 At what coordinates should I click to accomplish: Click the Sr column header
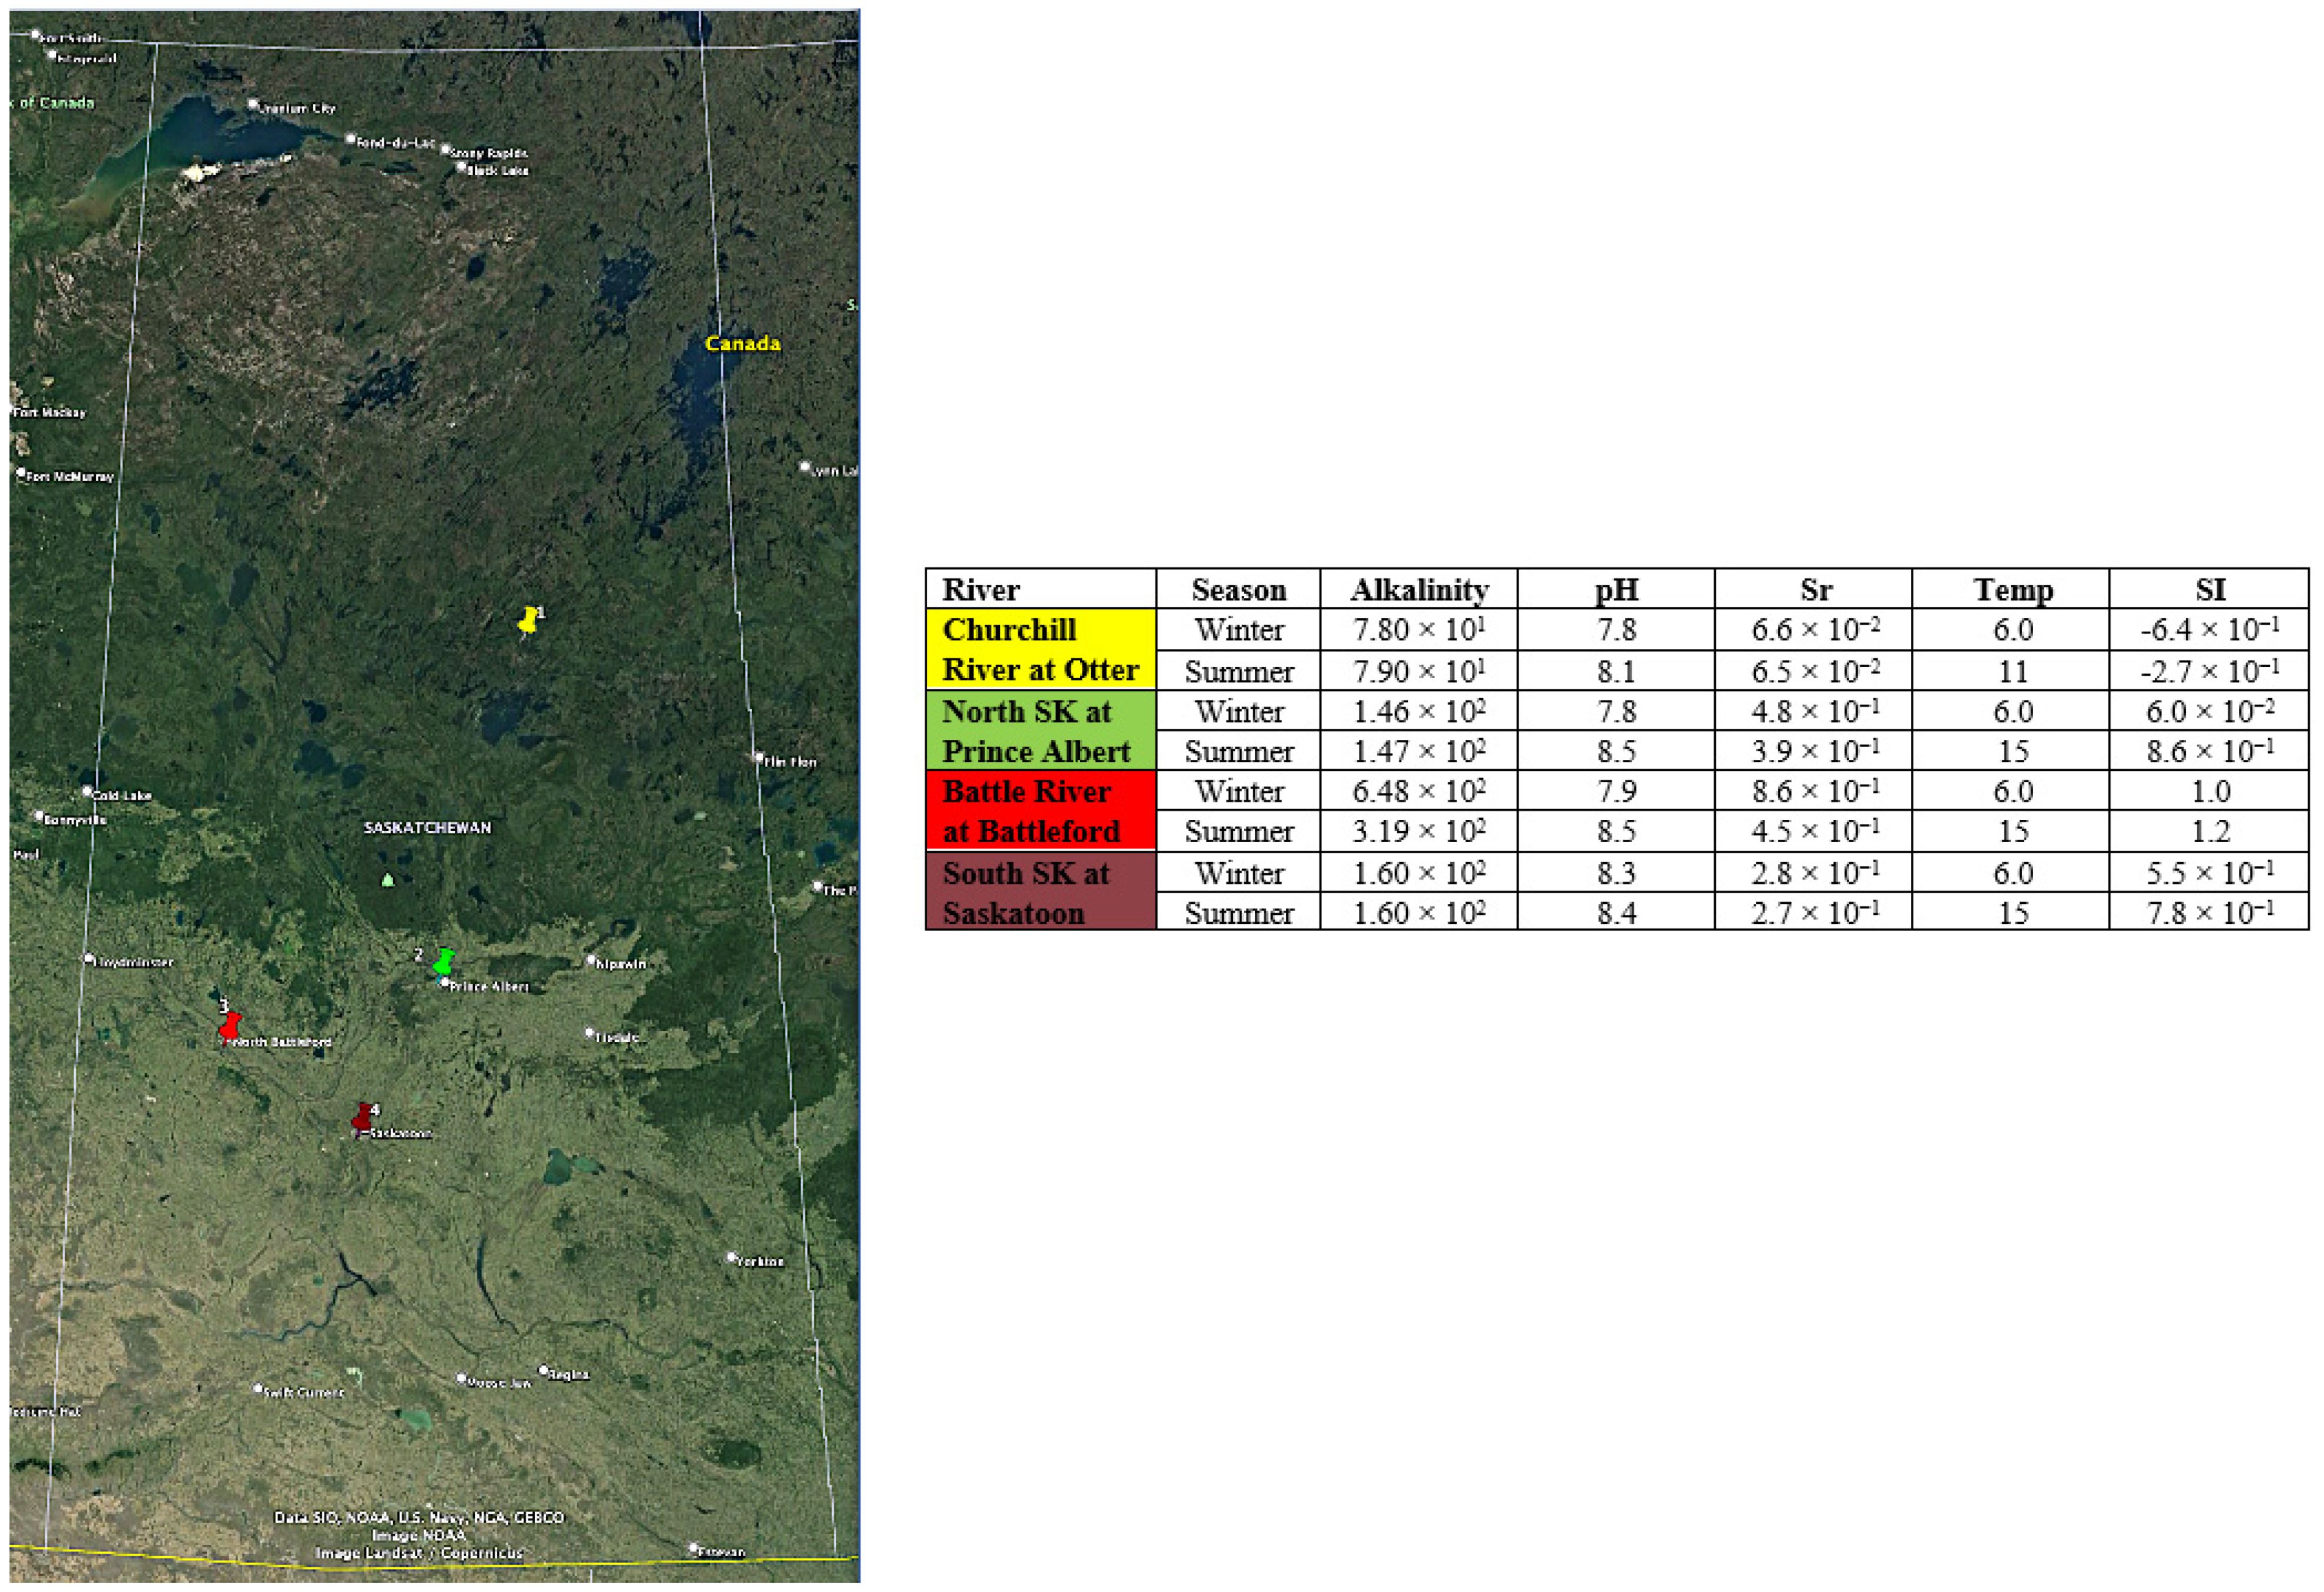(1814, 589)
